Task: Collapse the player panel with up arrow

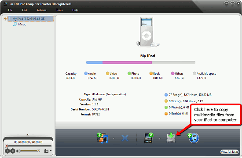Action: point(28,135)
